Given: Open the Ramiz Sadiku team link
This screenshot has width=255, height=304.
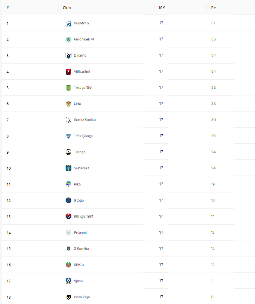Looking at the screenshot, I should click(85, 120).
